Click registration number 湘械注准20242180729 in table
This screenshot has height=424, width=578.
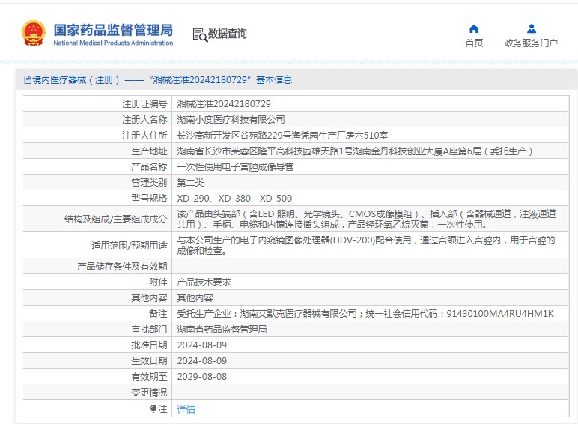(x=224, y=103)
